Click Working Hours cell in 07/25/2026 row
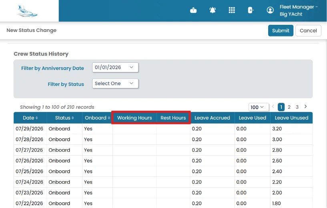This screenshot has width=327, height=208. 134,171
